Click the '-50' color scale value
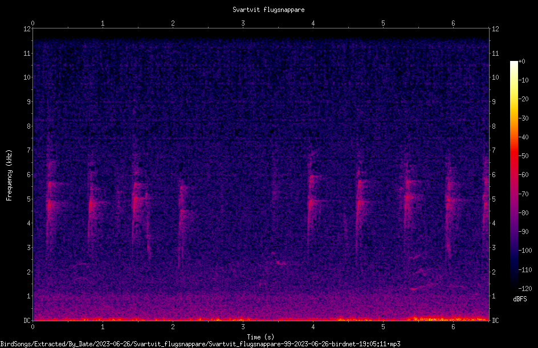Viewport: 538px width, 348px height. point(523,155)
